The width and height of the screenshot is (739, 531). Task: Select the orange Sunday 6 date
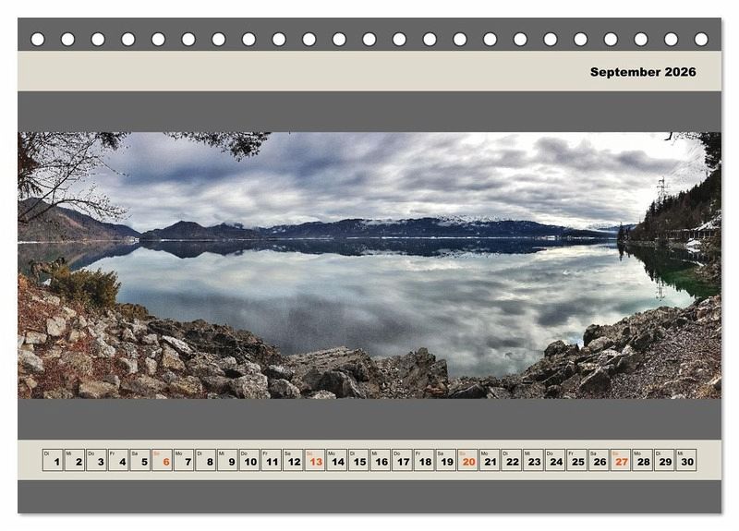[x=163, y=460]
